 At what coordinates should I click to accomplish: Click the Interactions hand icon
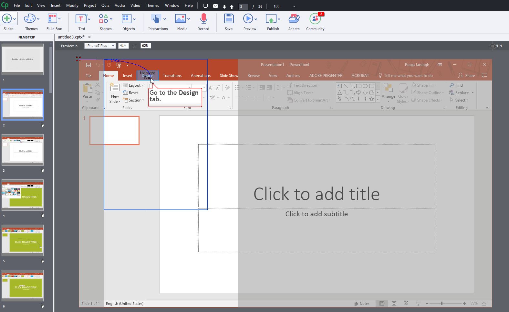click(x=156, y=19)
